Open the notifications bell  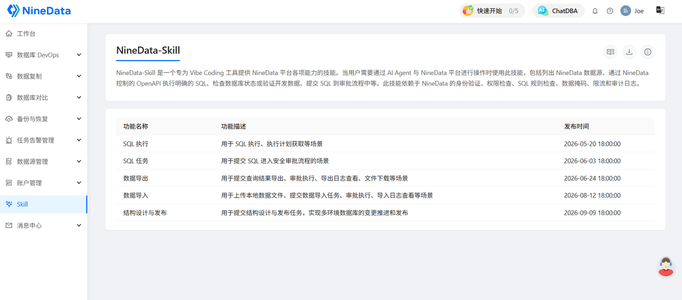595,11
